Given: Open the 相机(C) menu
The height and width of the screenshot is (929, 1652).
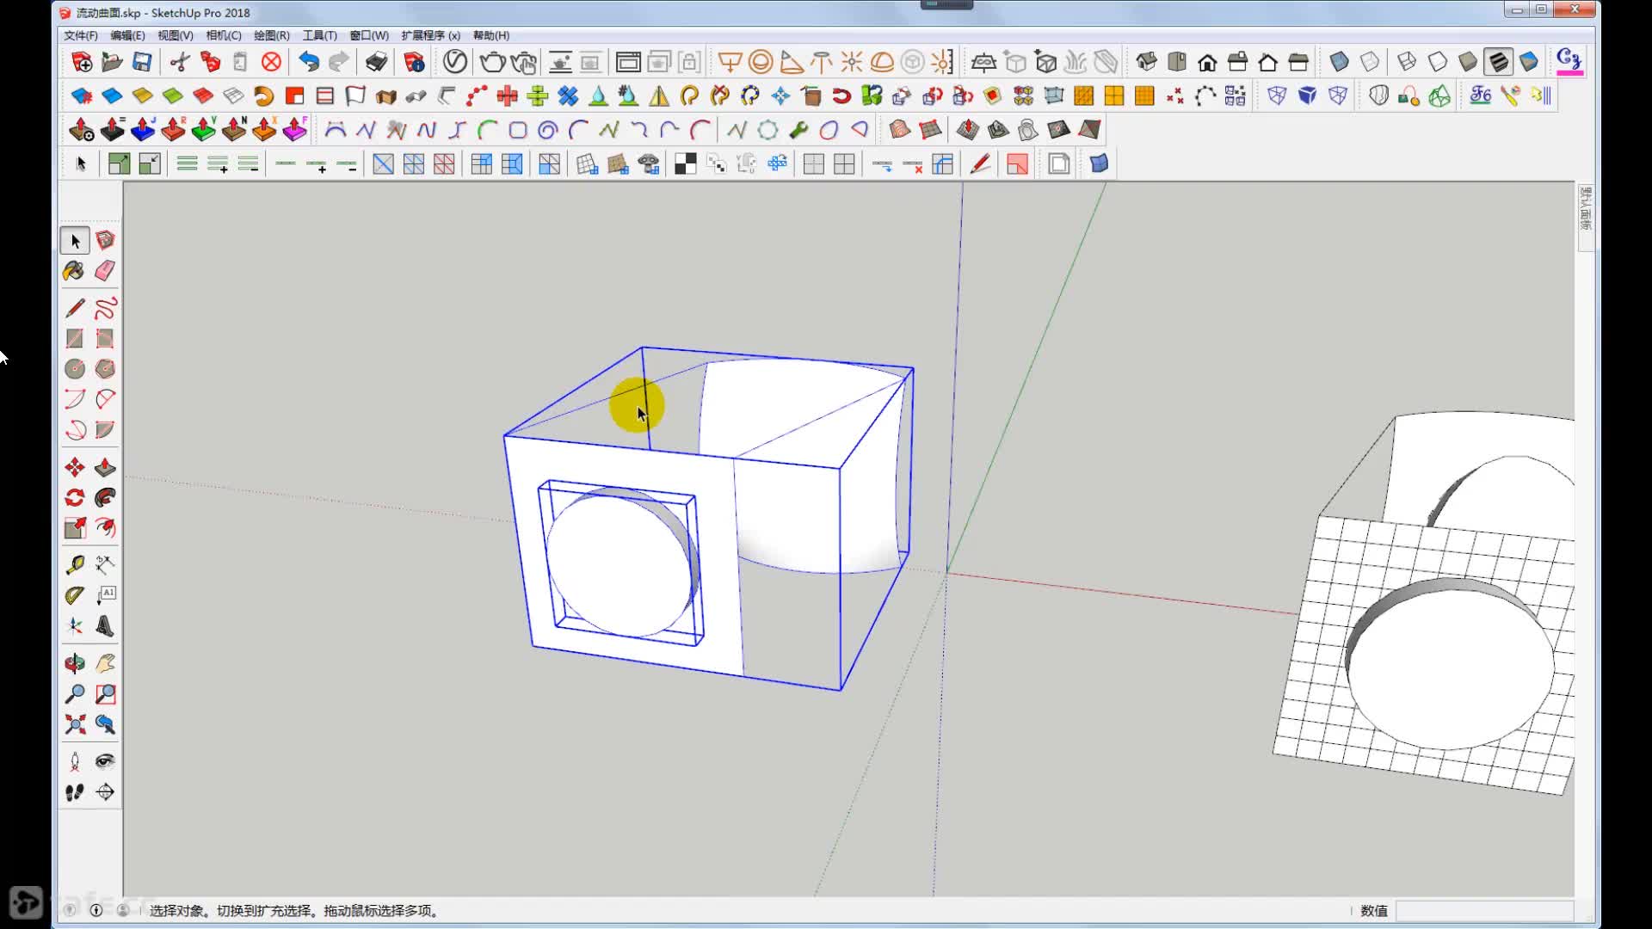Looking at the screenshot, I should [223, 35].
